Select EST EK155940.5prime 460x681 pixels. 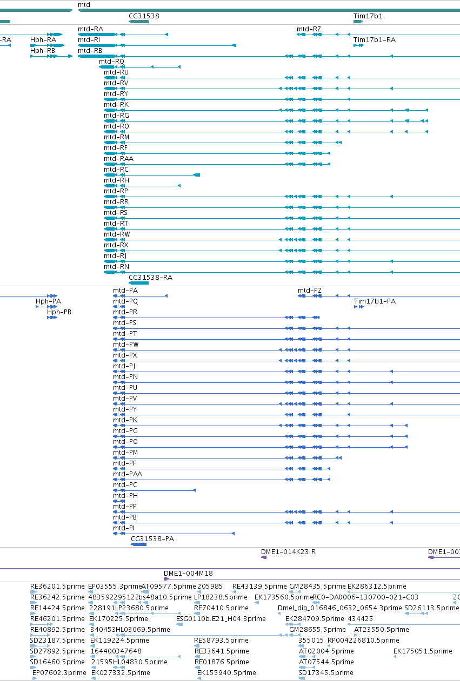(228, 673)
